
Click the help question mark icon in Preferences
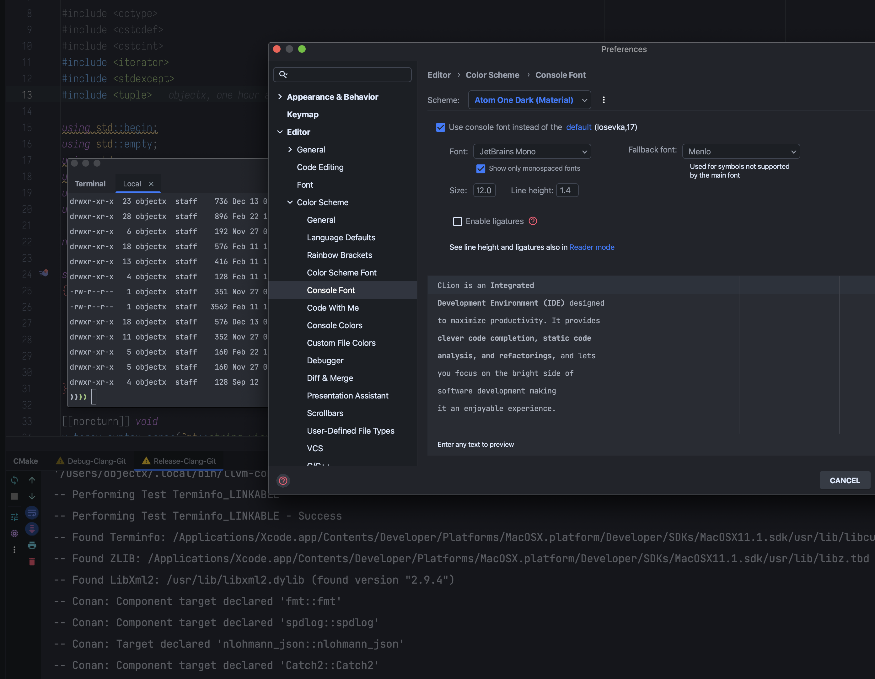point(283,480)
